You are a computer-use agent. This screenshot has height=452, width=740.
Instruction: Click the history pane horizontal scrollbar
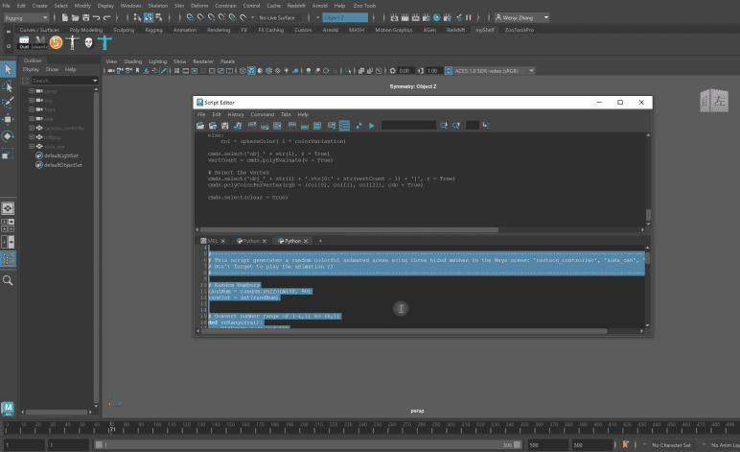tap(350, 230)
